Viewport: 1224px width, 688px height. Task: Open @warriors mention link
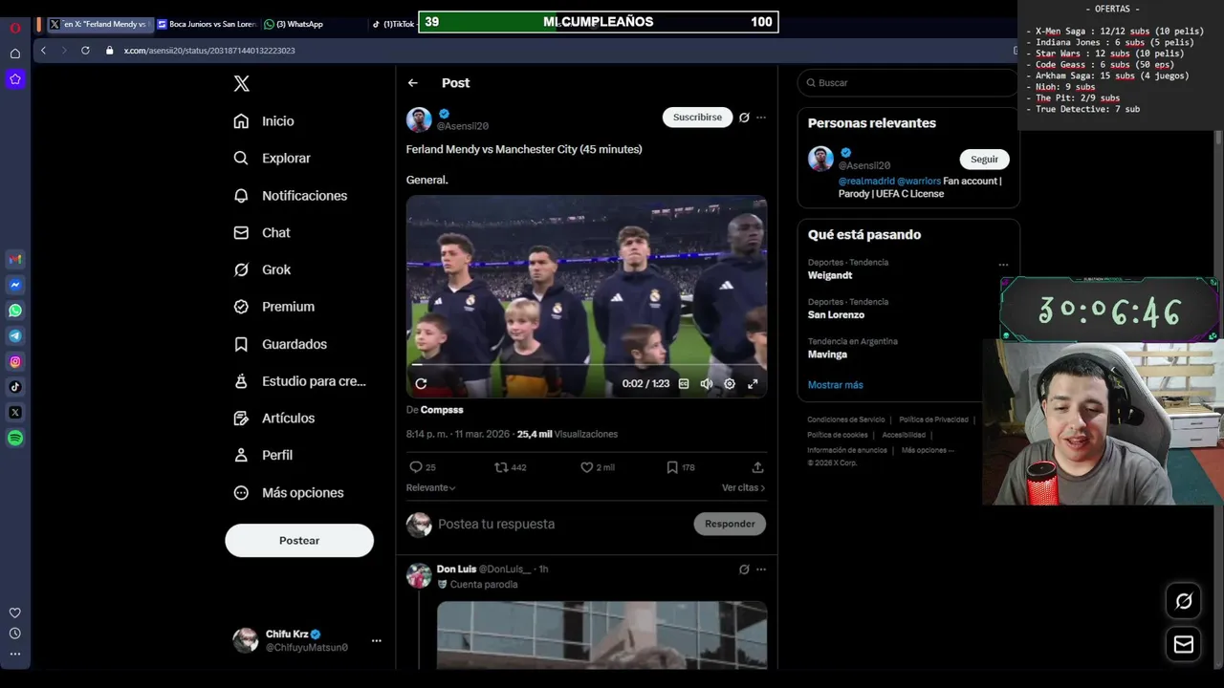pos(919,182)
